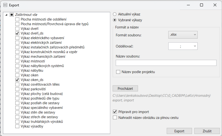Check Plocha místnosti dle oddělení box
The width and height of the screenshot is (222, 136).
(x=17, y=19)
